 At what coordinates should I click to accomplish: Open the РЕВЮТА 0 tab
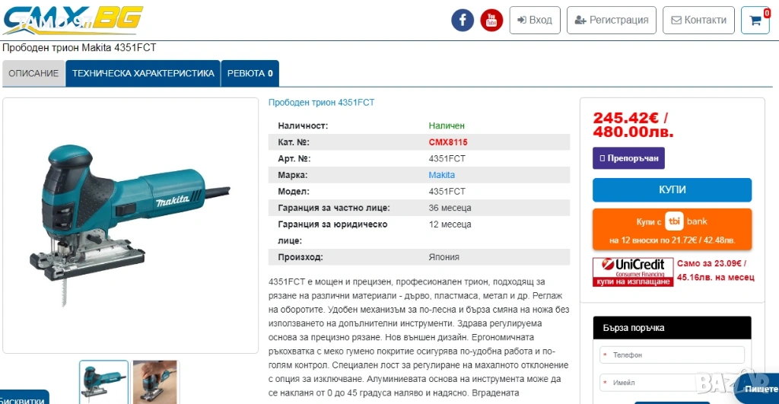click(x=250, y=73)
